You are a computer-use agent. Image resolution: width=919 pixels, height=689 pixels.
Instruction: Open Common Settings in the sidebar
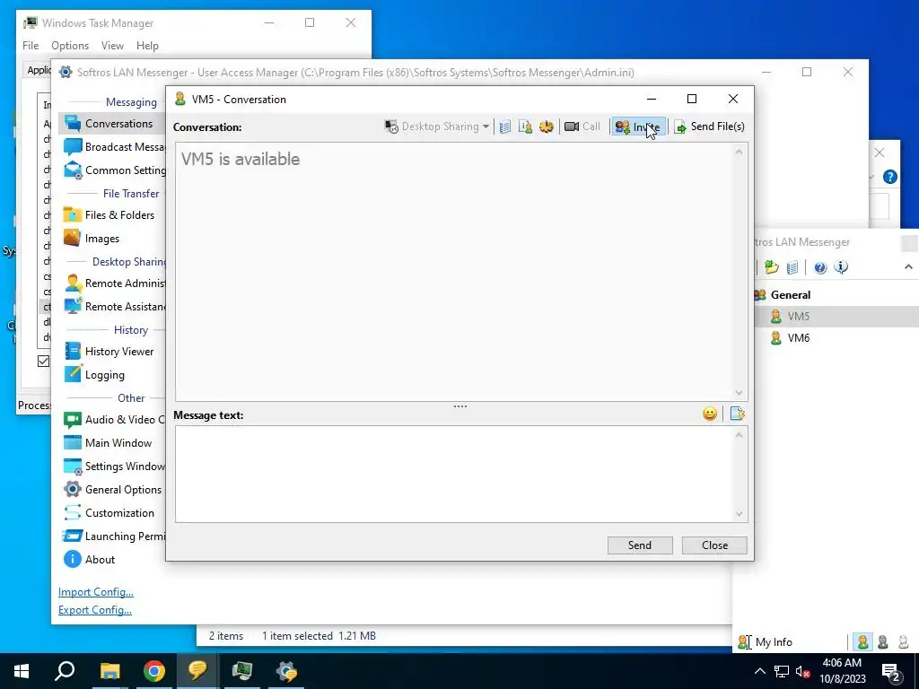pos(114,170)
